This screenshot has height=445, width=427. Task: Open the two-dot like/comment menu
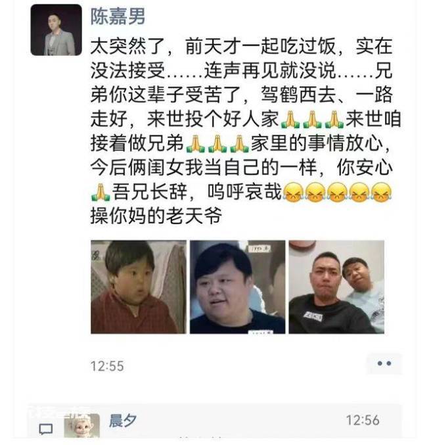click(x=384, y=363)
